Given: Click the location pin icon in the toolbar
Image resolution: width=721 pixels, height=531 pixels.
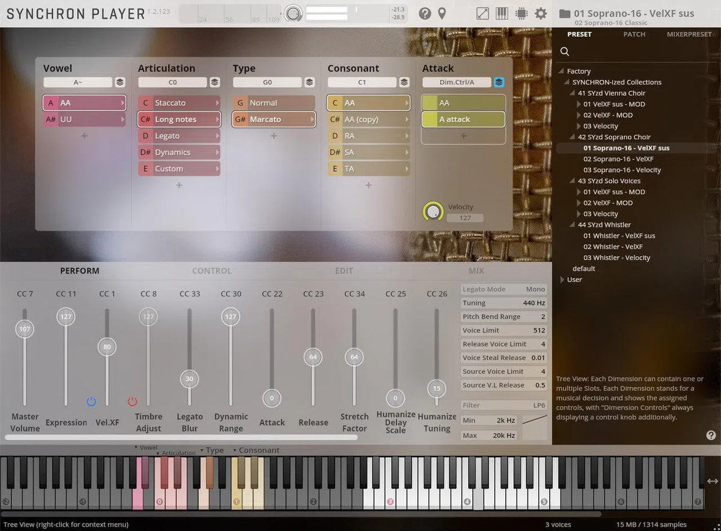Looking at the screenshot, I should pyautogui.click(x=443, y=13).
